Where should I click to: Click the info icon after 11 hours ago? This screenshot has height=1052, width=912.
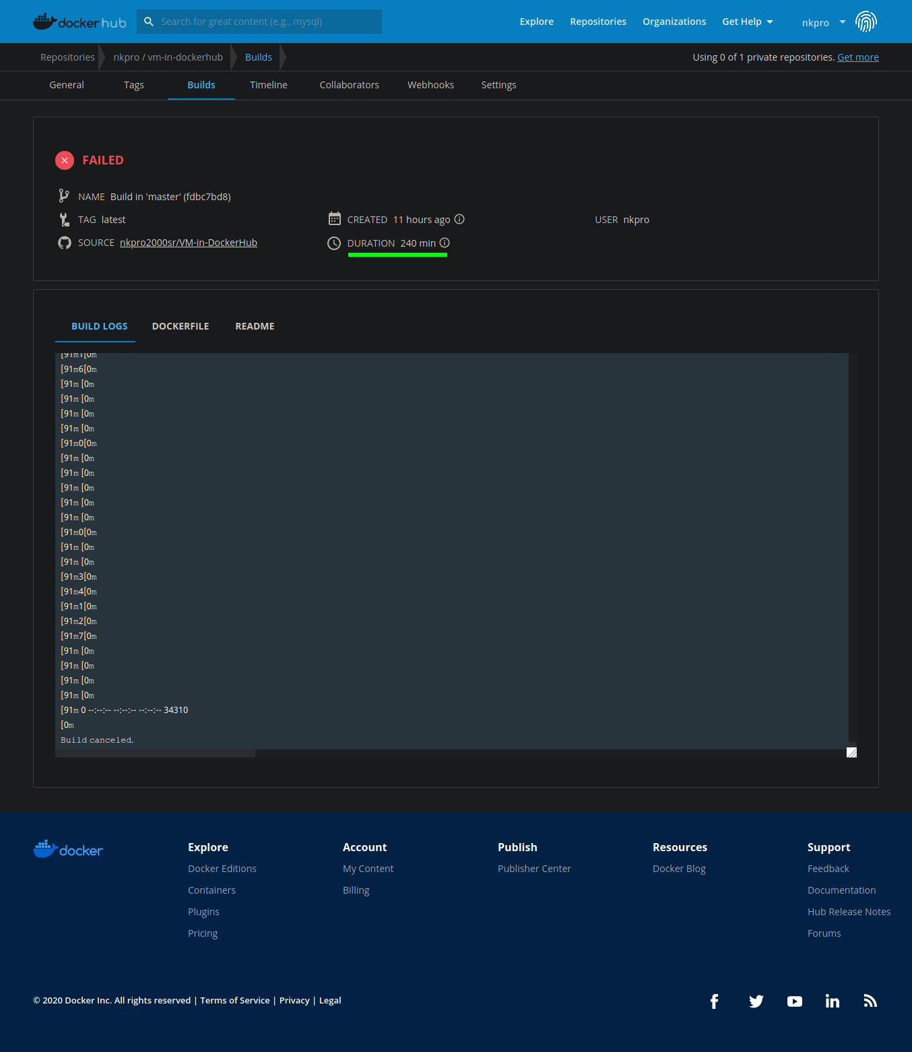tap(459, 219)
